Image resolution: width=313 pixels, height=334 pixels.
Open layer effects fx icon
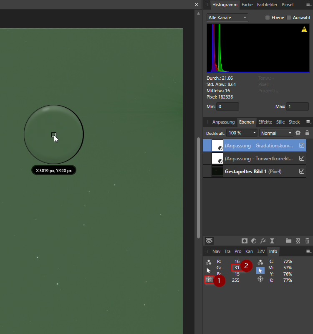coord(263,241)
